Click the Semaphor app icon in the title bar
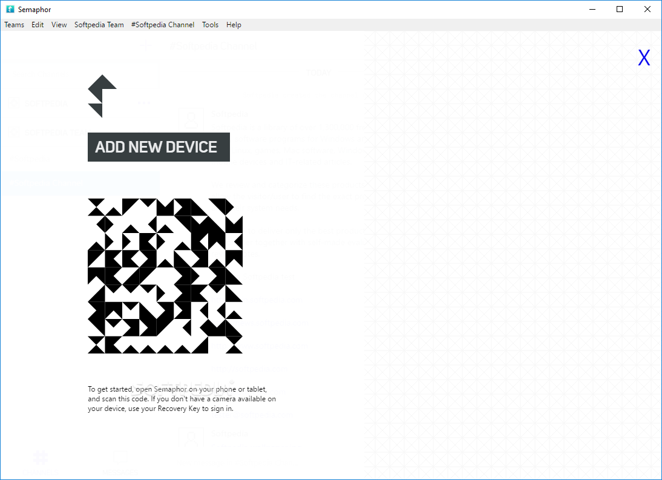Image resolution: width=662 pixels, height=480 pixels. coord(10,9)
